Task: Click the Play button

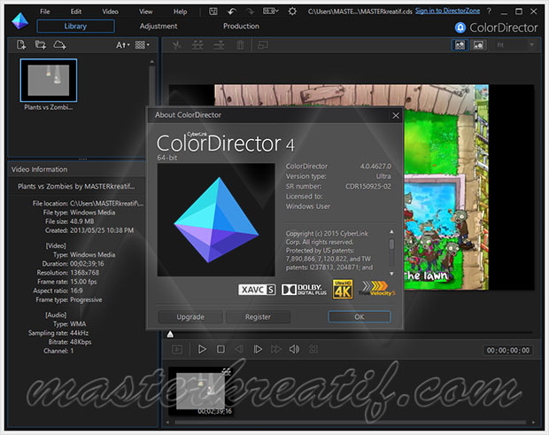Action: [202, 349]
